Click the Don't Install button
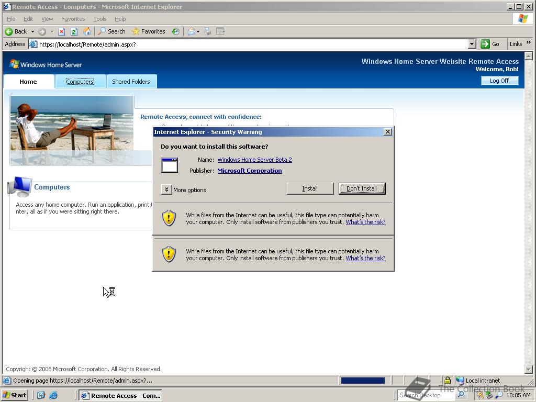The height and width of the screenshot is (402, 536). (362, 188)
